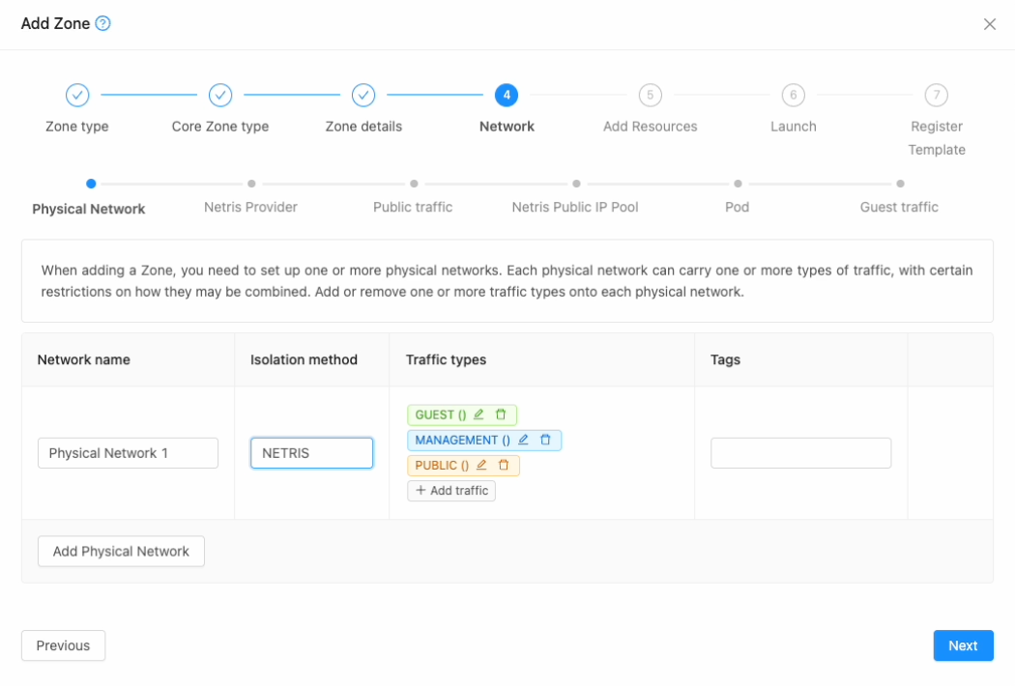Image resolution: width=1015 pixels, height=686 pixels.
Task: Click the Zone details step checkmark
Action: tap(363, 95)
